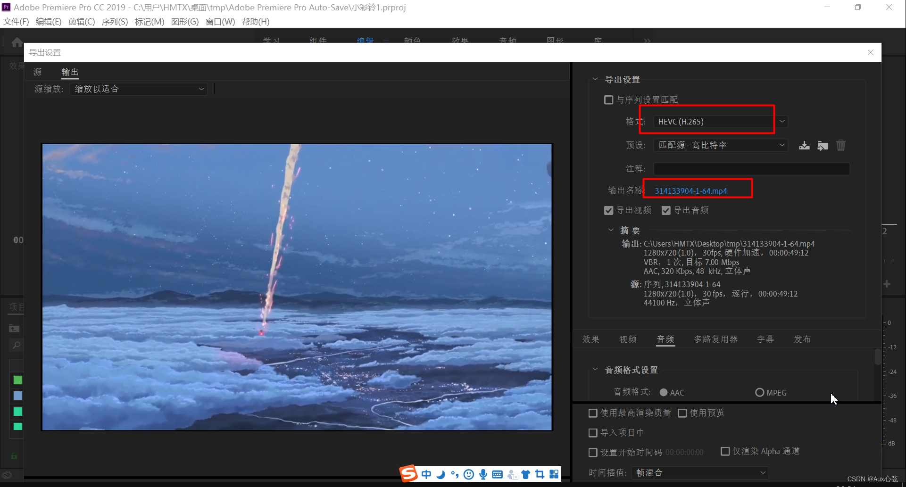Open the 源缩放 缩放以适合 dropdown

(x=139, y=89)
